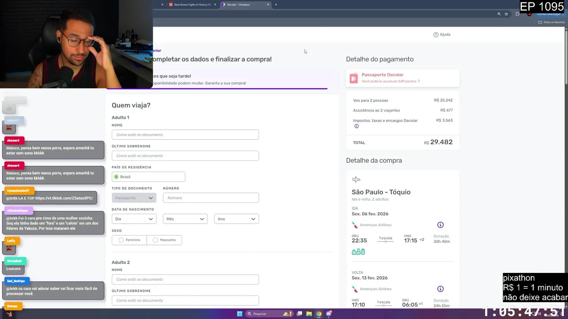Image resolution: width=568 pixels, height=319 pixels.
Task: Click the total value R$ 29.482
Action: coord(438,142)
